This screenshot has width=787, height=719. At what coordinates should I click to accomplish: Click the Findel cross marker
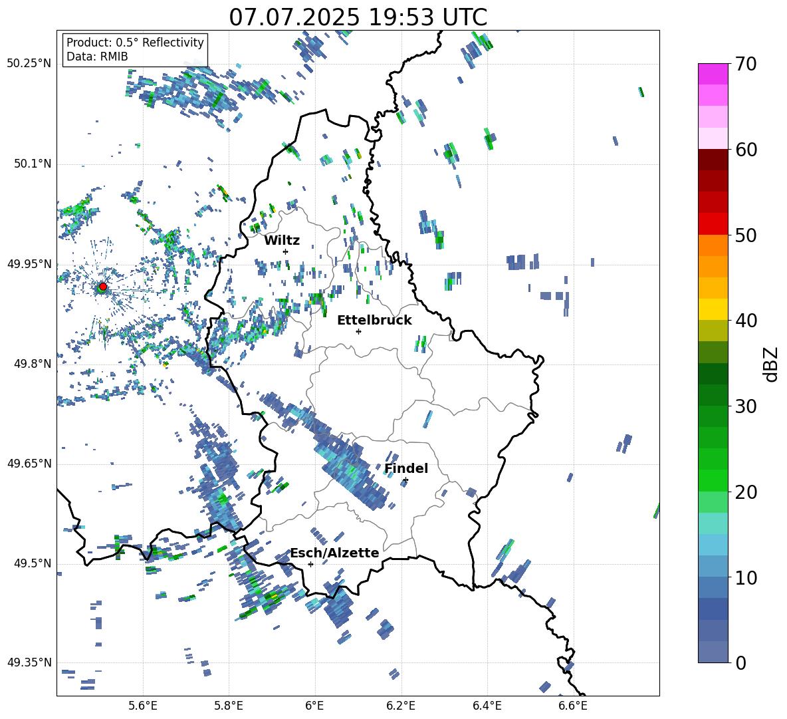click(x=405, y=480)
